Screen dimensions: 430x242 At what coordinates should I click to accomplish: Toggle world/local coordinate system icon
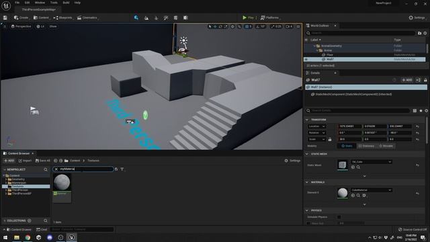tap(232, 27)
